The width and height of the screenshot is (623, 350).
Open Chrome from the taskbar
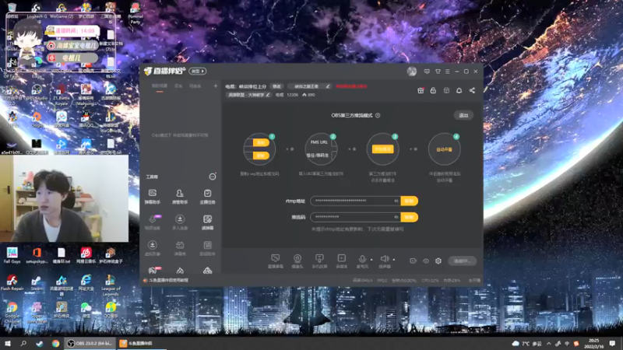(x=55, y=343)
